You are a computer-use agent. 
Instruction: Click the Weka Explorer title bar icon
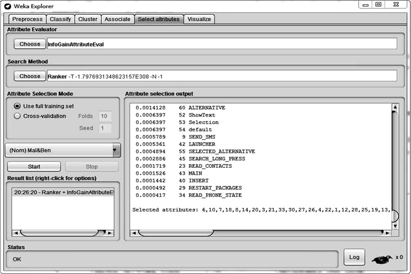[x=7, y=6]
